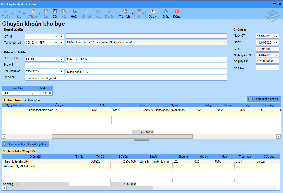
Task: Click the Ngày hóa đơn column header
Action: coord(15,105)
